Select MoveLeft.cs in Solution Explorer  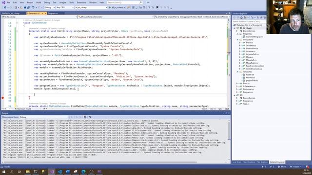click(251, 60)
